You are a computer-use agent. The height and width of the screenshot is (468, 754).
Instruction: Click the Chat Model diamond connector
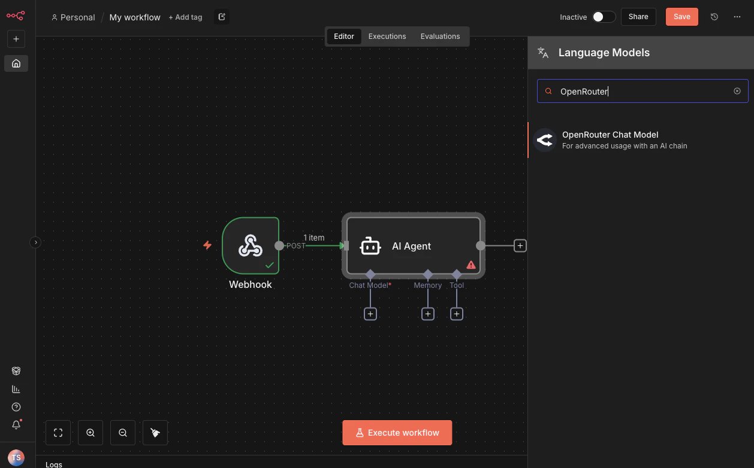370,274
